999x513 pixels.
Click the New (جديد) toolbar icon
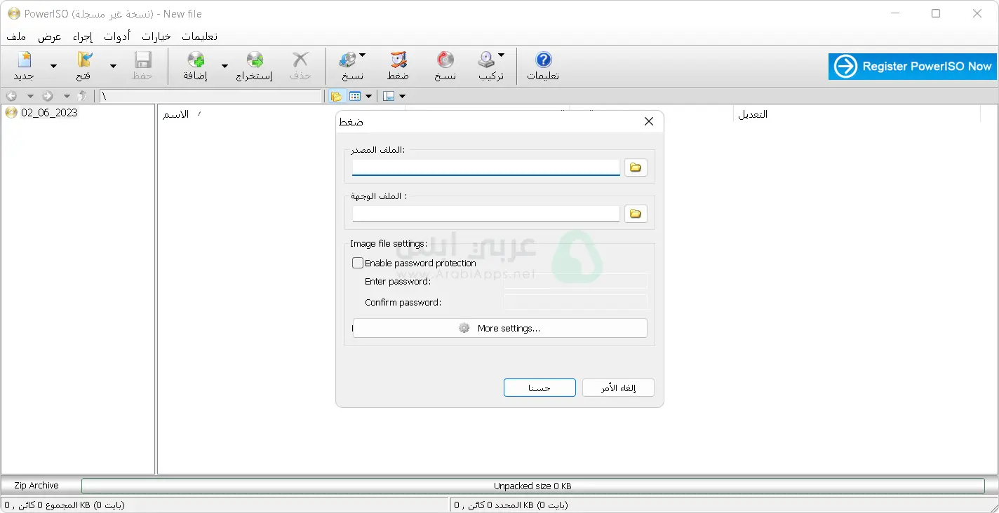click(24, 66)
